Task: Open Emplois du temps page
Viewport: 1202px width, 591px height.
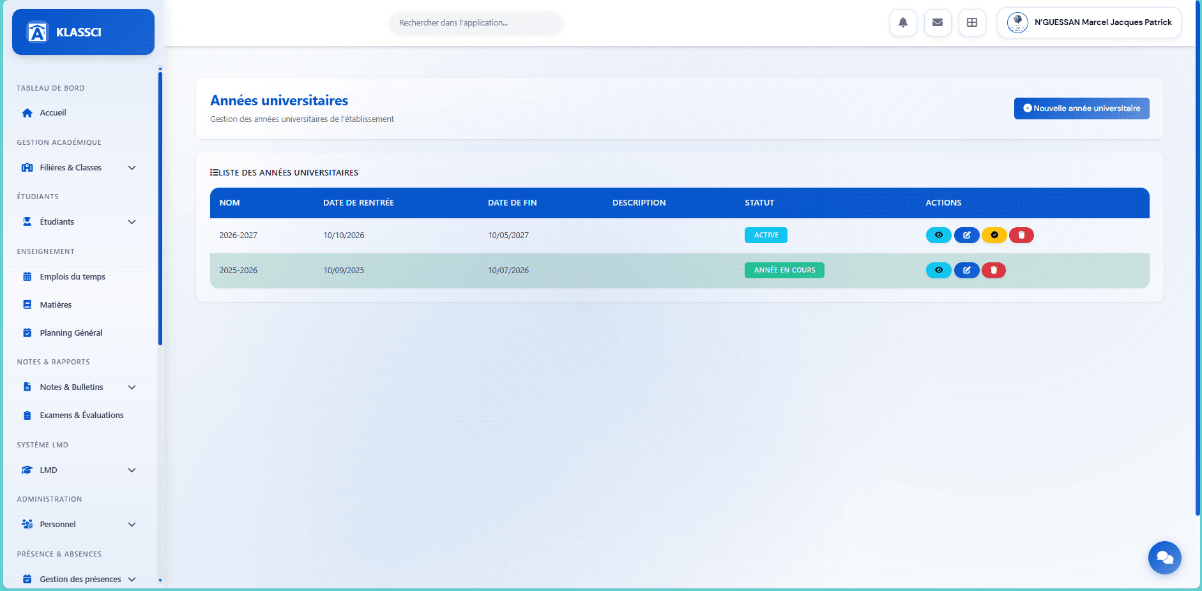Action: [72, 277]
